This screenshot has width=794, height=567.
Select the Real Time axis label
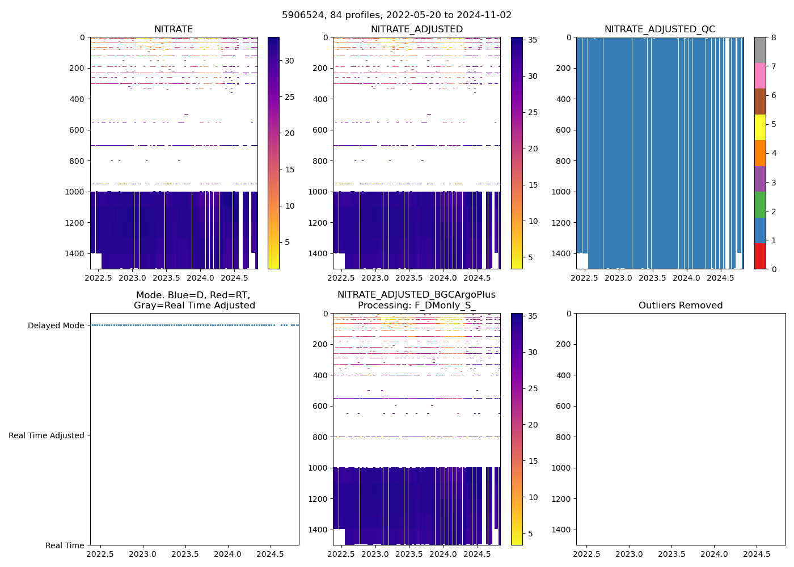coord(65,545)
